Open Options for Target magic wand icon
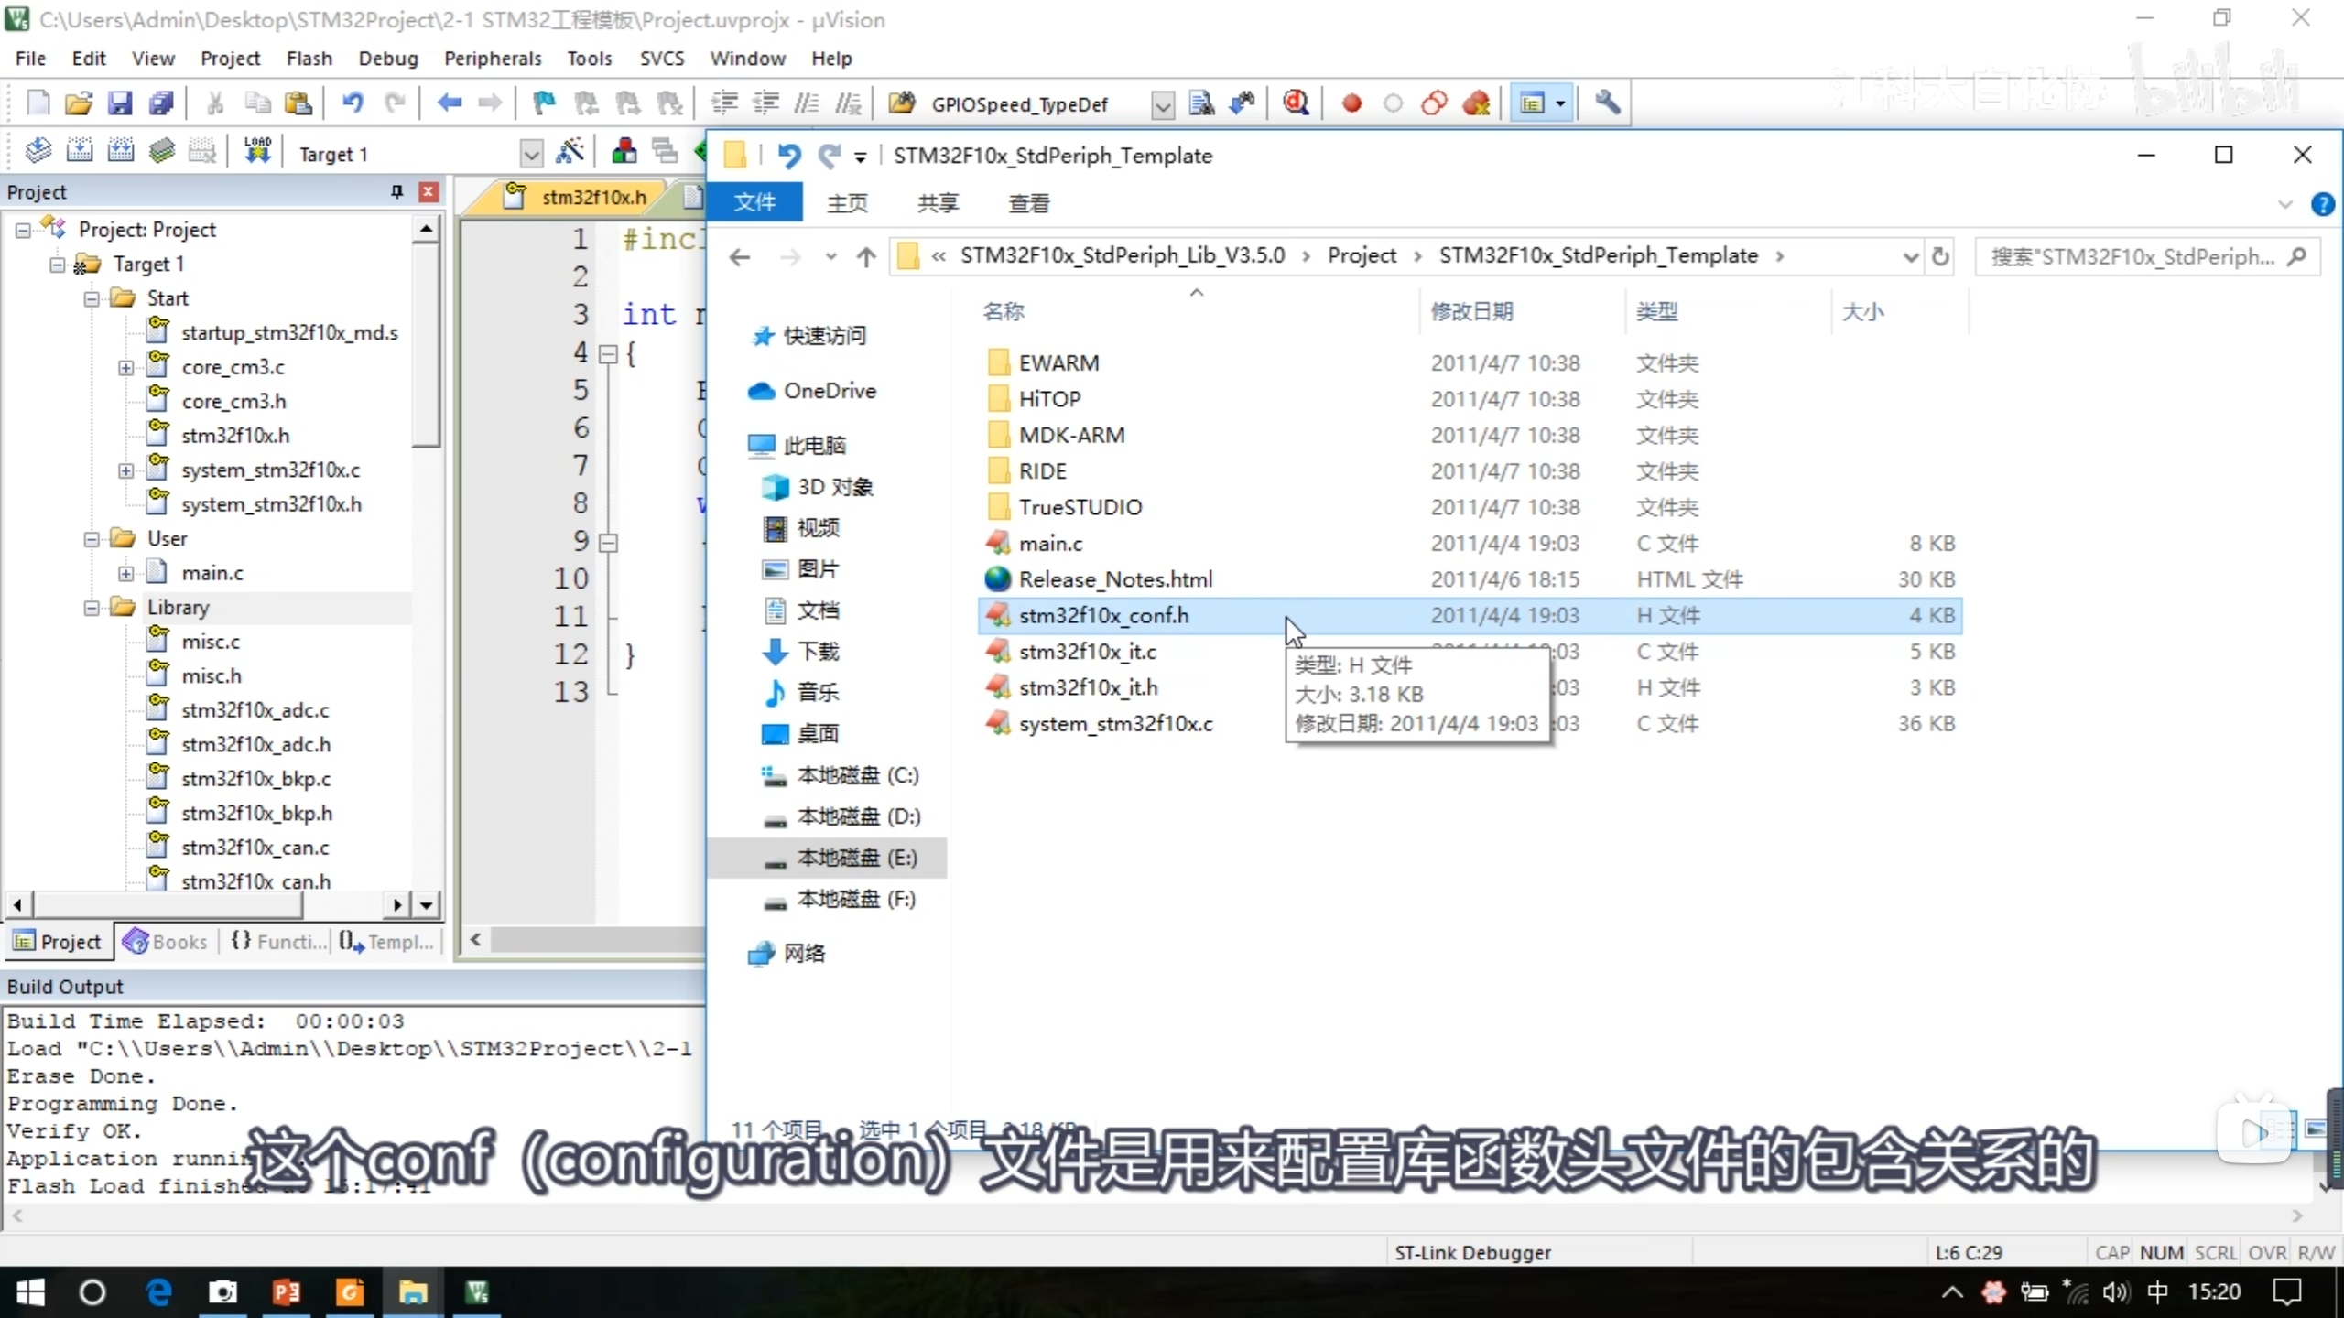 click(570, 151)
